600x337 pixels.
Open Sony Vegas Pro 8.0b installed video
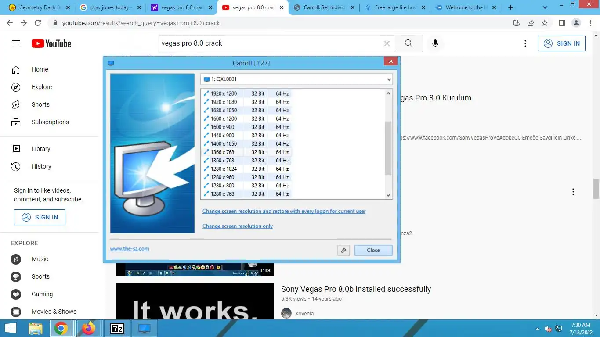click(356, 289)
